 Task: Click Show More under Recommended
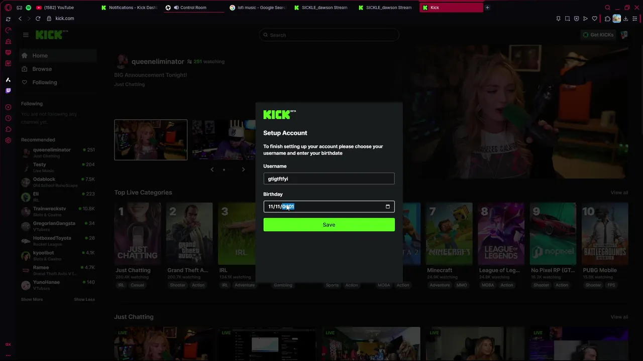(x=32, y=299)
